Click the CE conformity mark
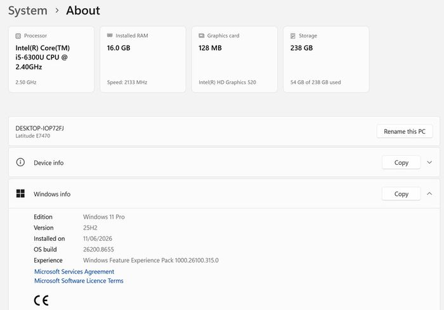The image size is (444, 310). pyautogui.click(x=41, y=300)
